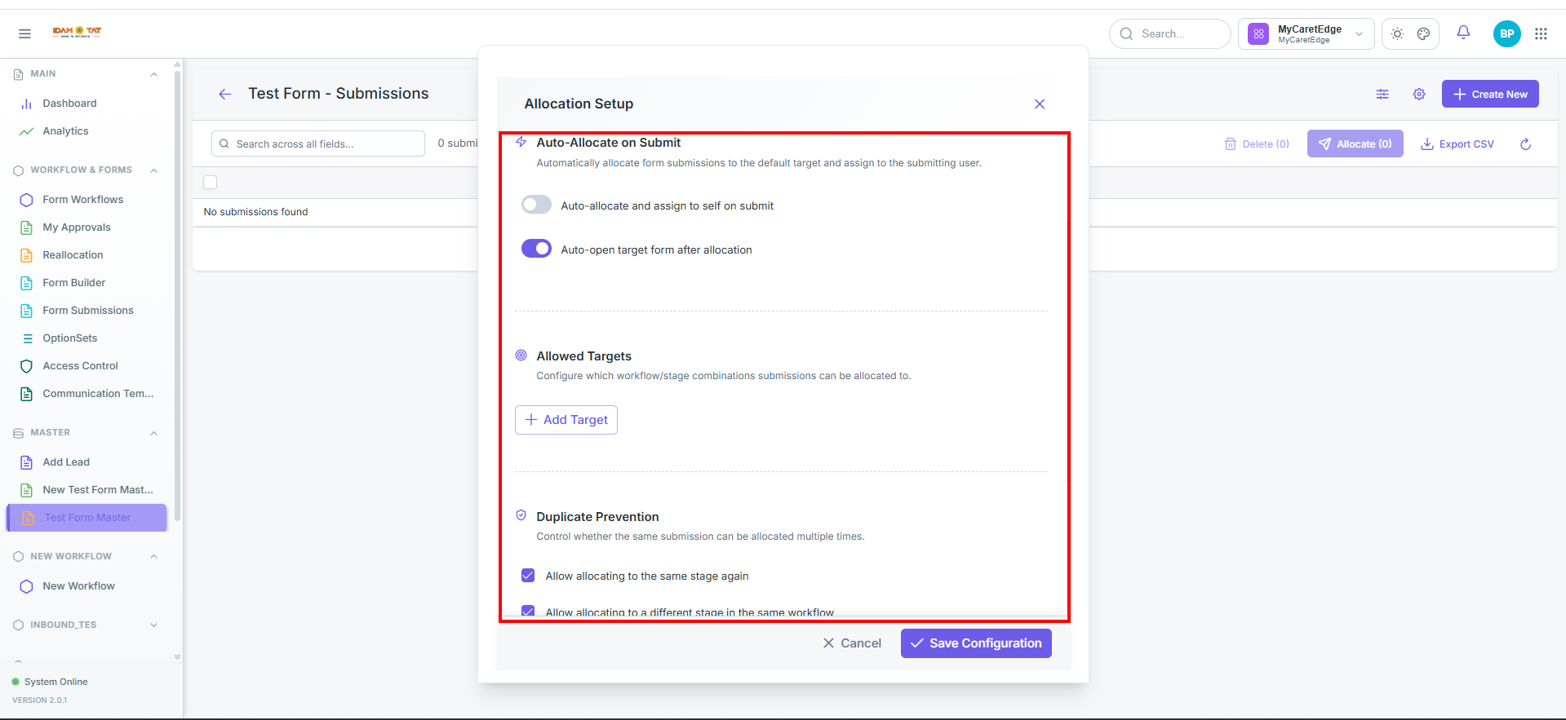The height and width of the screenshot is (720, 1566).
Task: Click the hamburger menu icon
Action: tap(24, 33)
